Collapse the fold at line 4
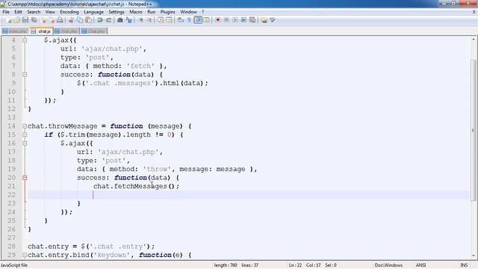The image size is (478, 269). pyautogui.click(x=25, y=40)
